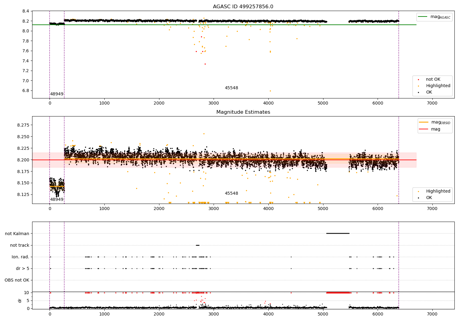Viewport: 459px width, 321px height.
Task: Select the 'mag AGASC' legend label
Action: tap(440, 17)
